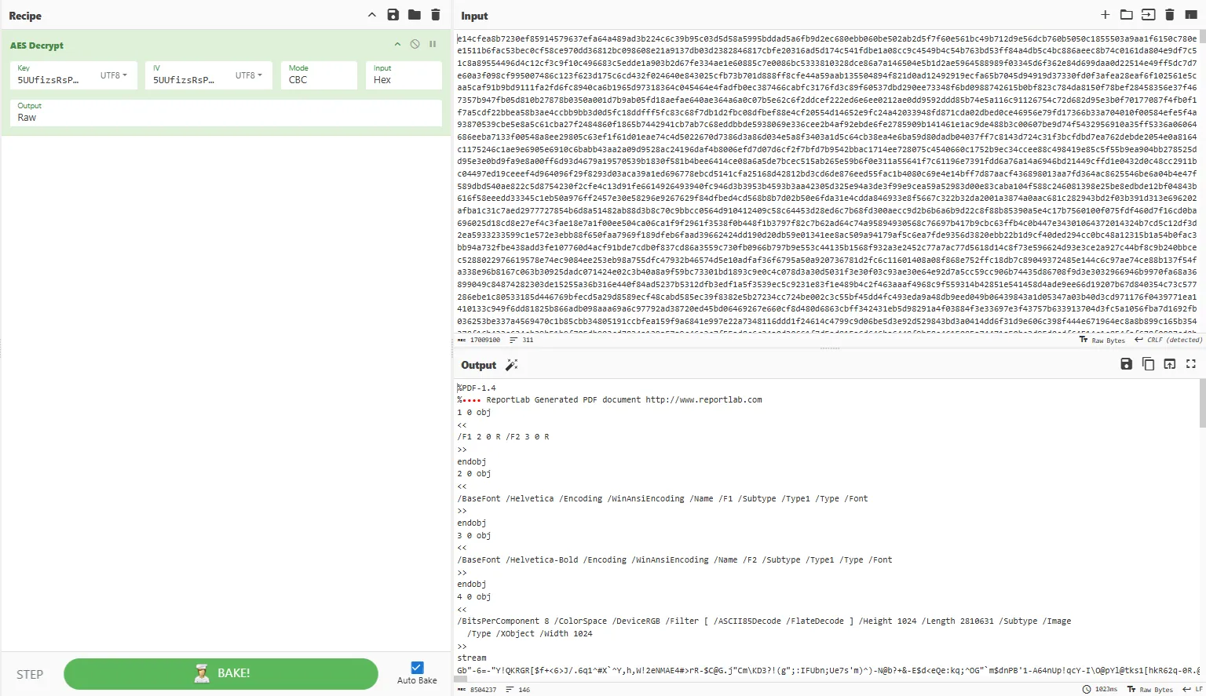Save the current recipe
This screenshot has height=696, width=1206.
tap(393, 15)
